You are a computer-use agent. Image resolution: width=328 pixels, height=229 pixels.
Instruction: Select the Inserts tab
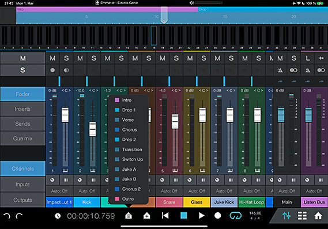point(23,109)
